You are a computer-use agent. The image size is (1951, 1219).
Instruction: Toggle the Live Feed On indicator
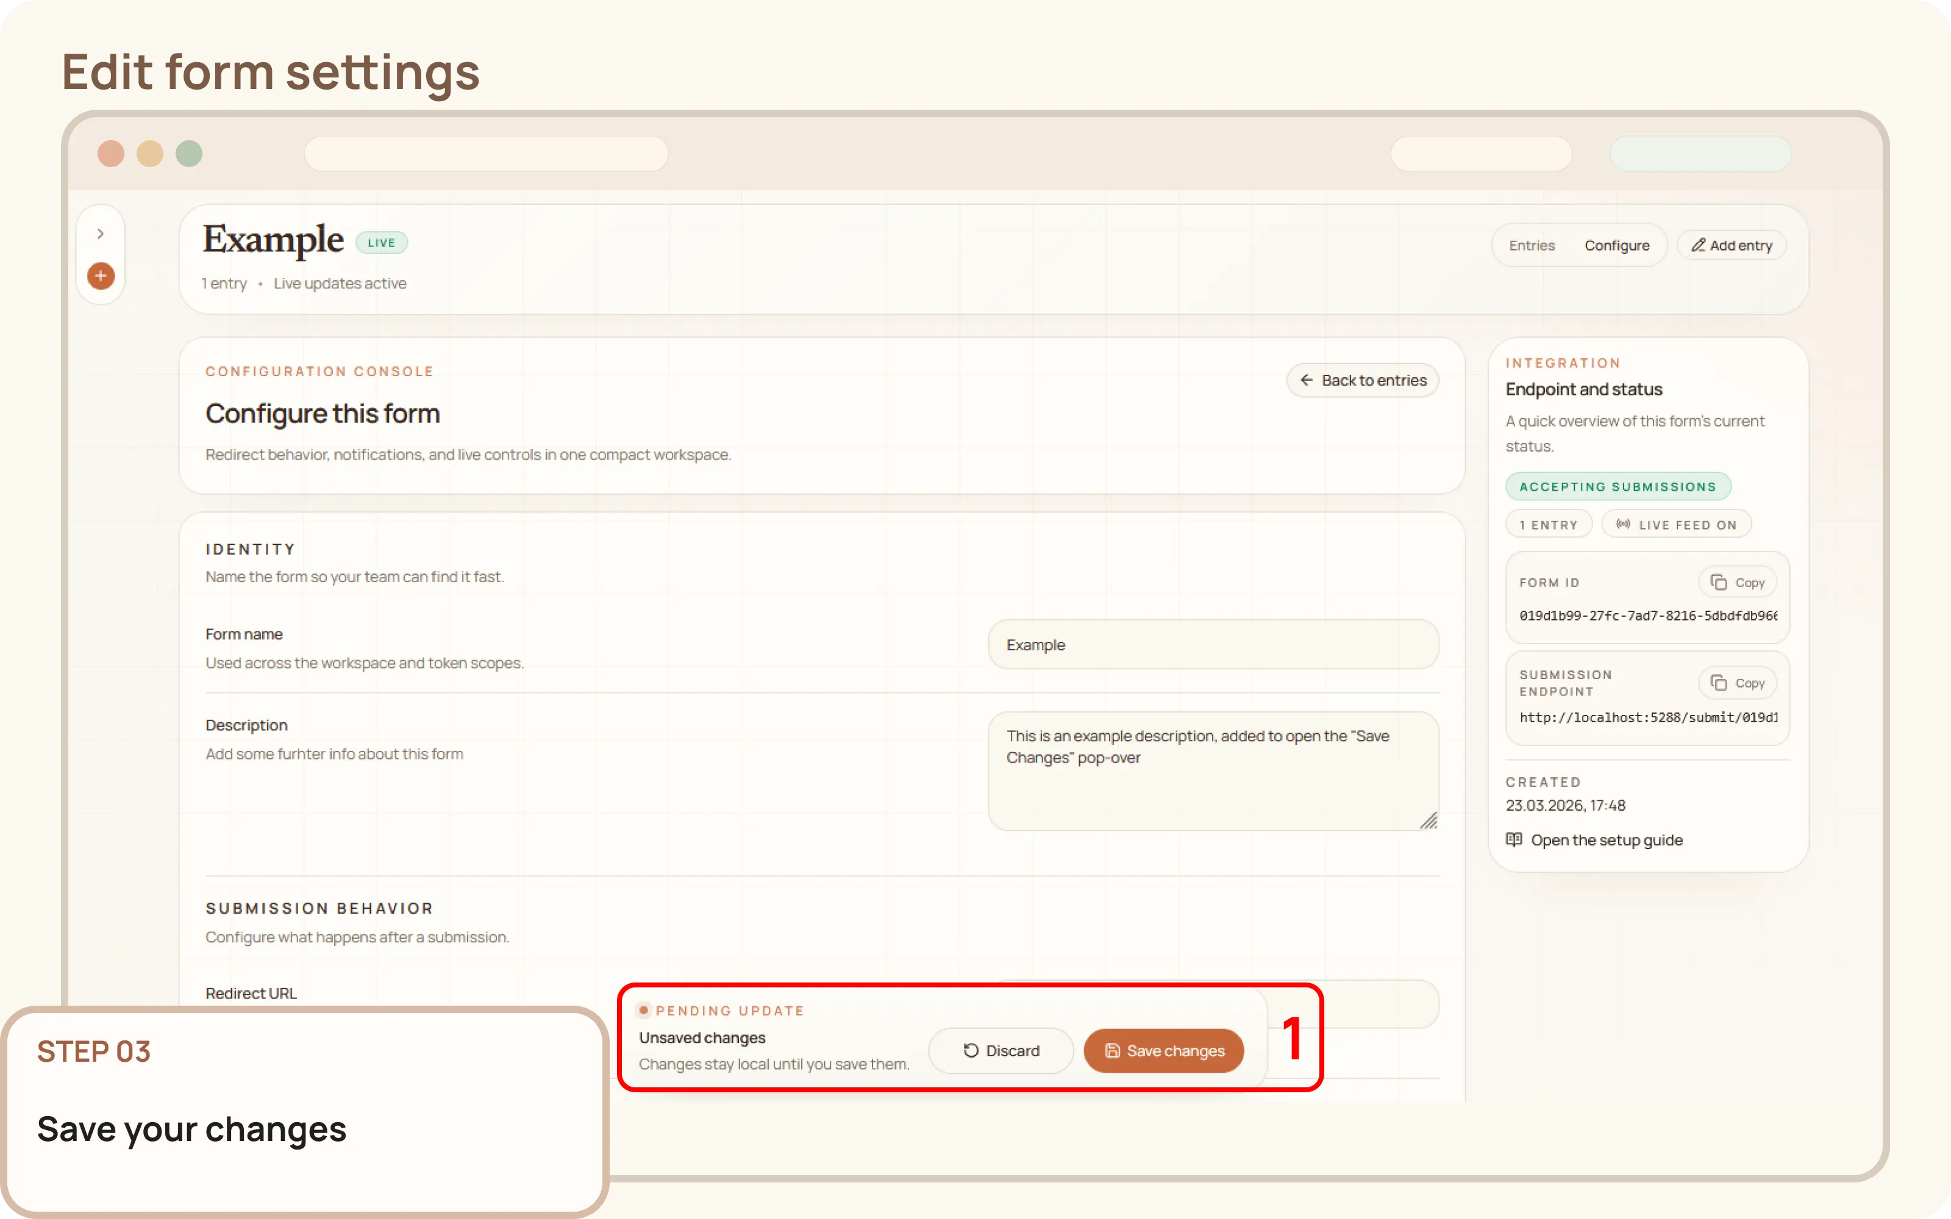1675,523
